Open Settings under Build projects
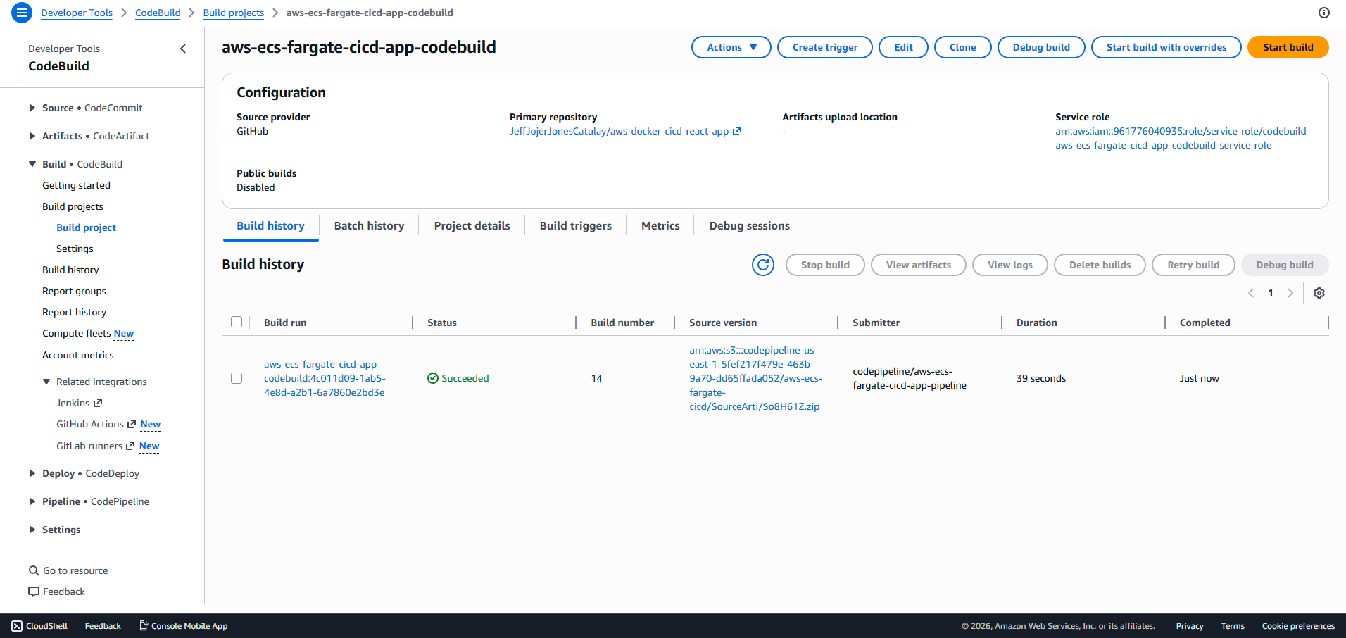 75,249
